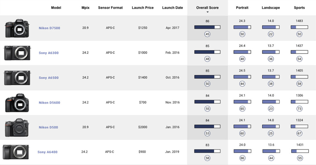Click the Nikon D500 camera thumbnail
This screenshot has width=316, height=165.
(x=17, y=128)
